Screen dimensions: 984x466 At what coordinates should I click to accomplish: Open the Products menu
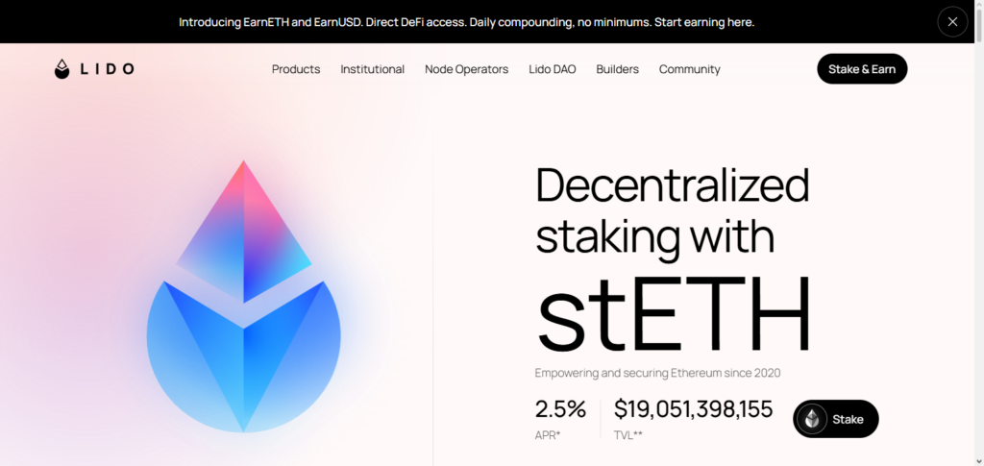296,69
